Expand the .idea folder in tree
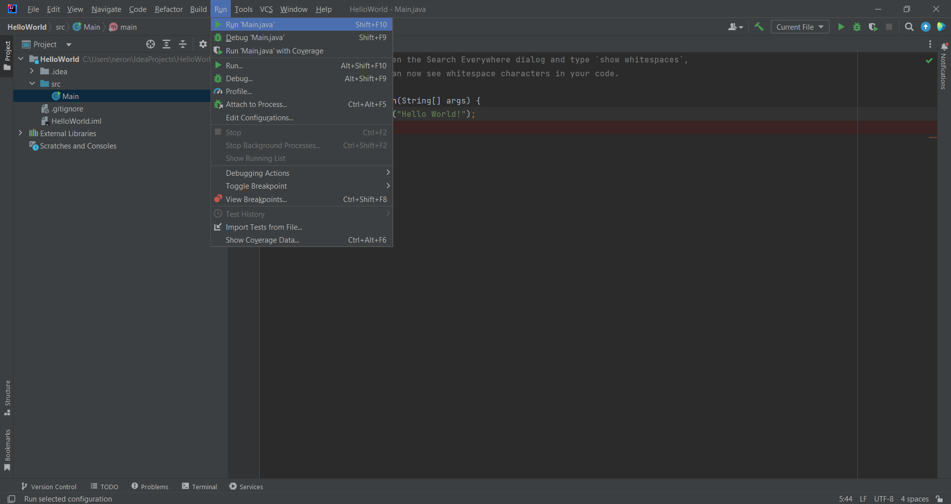Image resolution: width=951 pixels, height=504 pixels. pos(32,72)
